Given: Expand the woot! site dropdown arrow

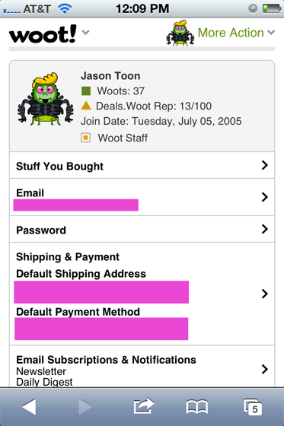Looking at the screenshot, I should coord(86,32).
